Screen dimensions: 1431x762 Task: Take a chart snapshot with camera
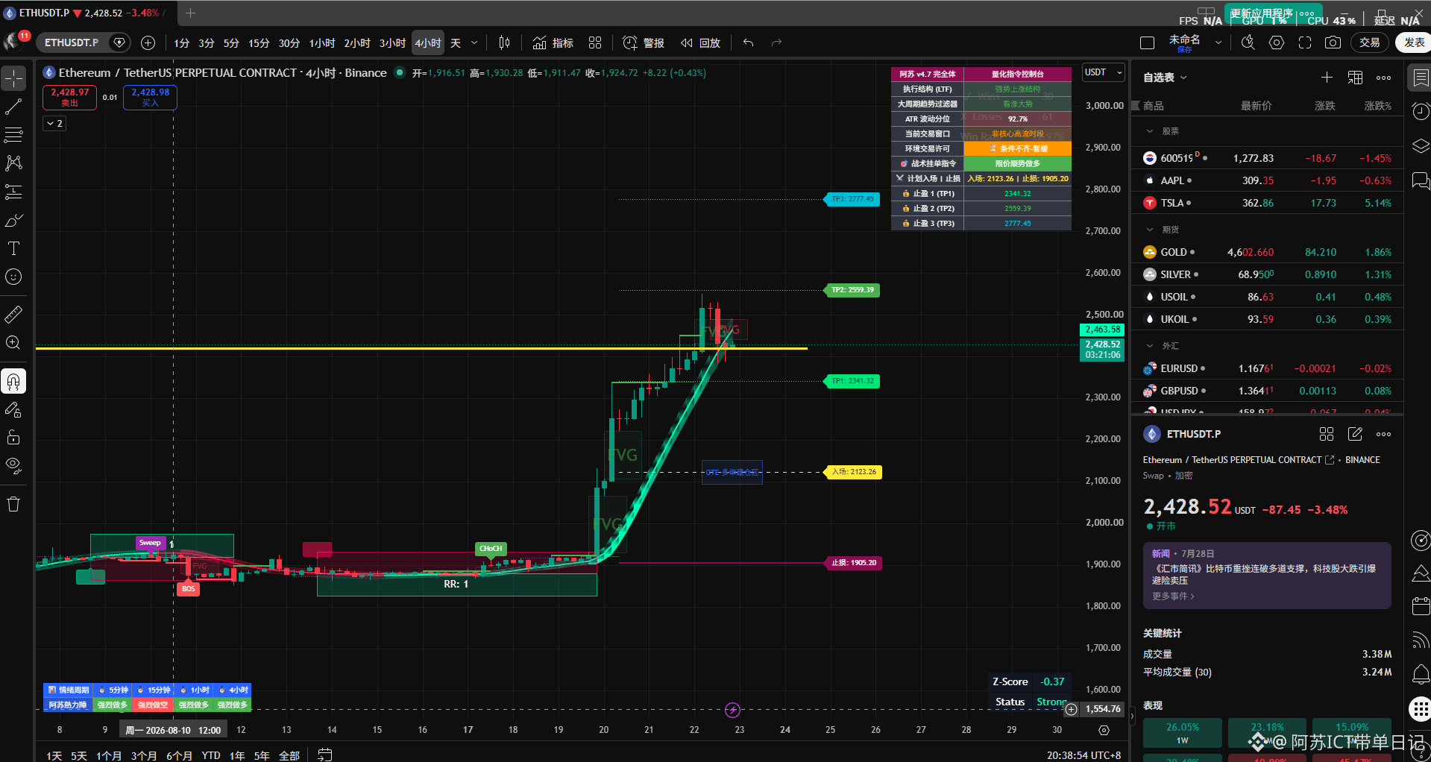pyautogui.click(x=1333, y=42)
